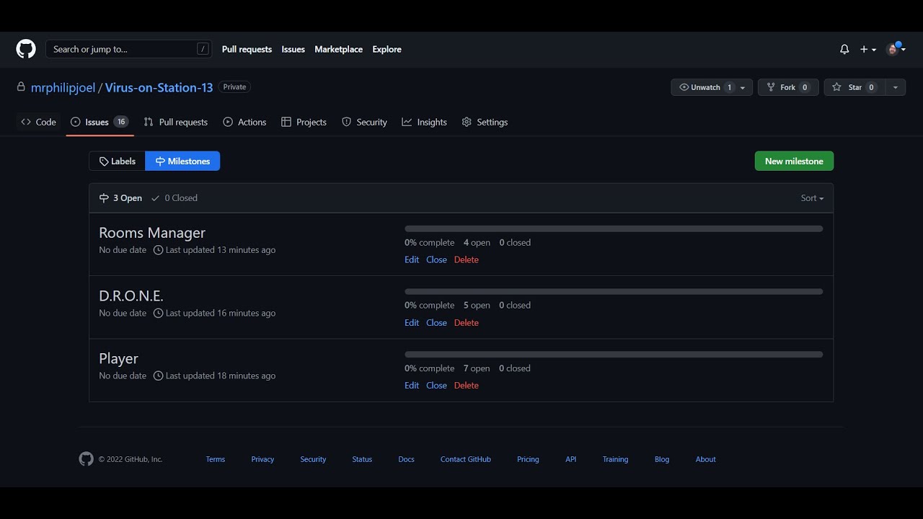The height and width of the screenshot is (519, 923).
Task: Select the Issues repository tab
Action: point(100,122)
